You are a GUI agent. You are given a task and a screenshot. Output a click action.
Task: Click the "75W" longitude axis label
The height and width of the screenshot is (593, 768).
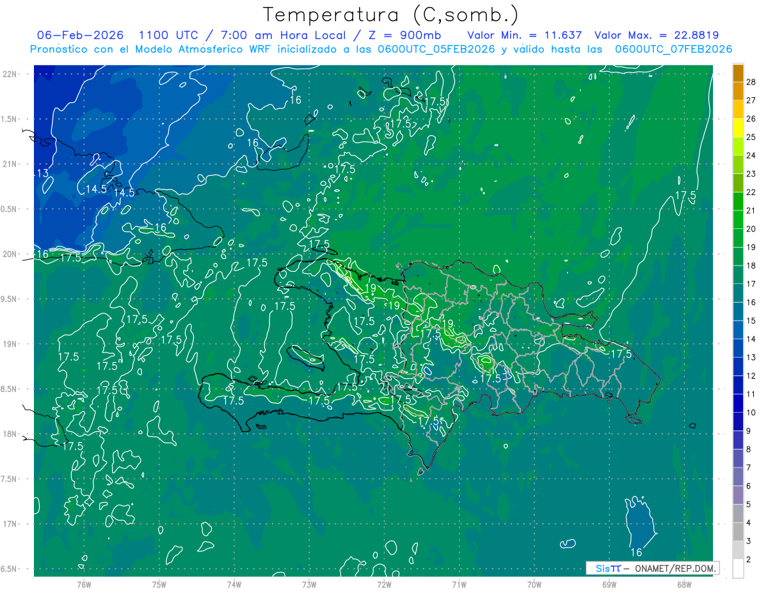point(159,585)
